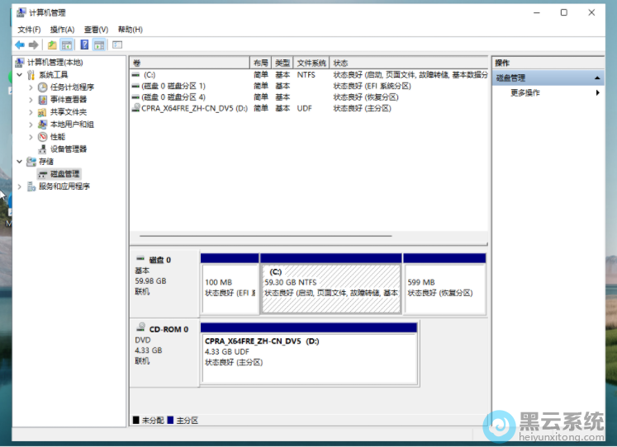This screenshot has height=447, width=617.
Task: Collapse the 系统工具 tree node
Action: coord(20,75)
